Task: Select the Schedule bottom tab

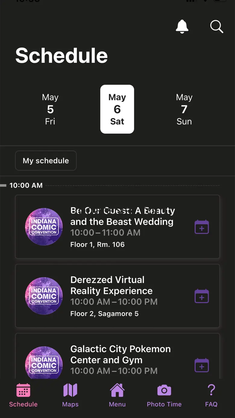Action: (23, 395)
